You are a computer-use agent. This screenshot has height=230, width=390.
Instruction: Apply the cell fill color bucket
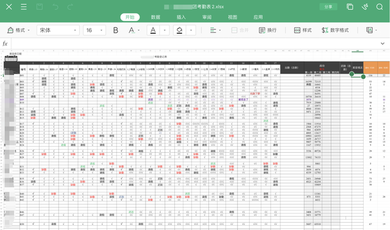(x=179, y=30)
